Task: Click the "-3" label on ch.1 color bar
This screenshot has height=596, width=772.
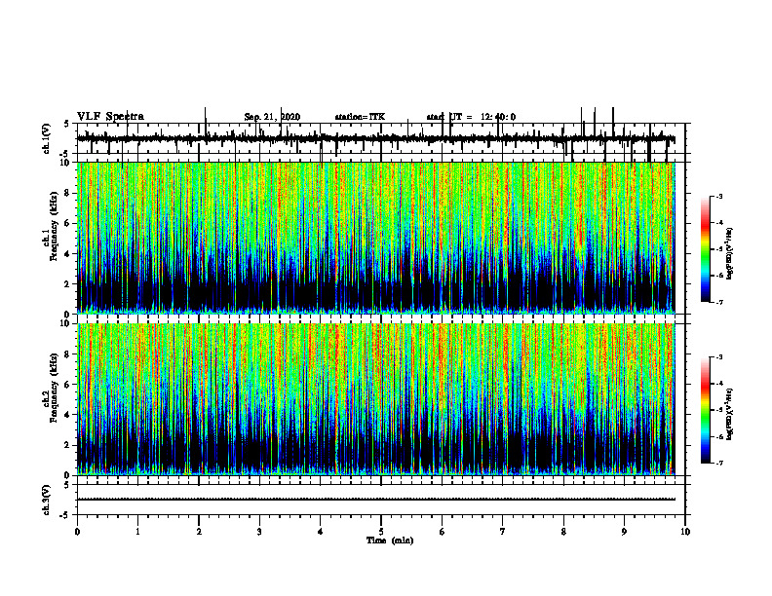Action: click(x=719, y=196)
